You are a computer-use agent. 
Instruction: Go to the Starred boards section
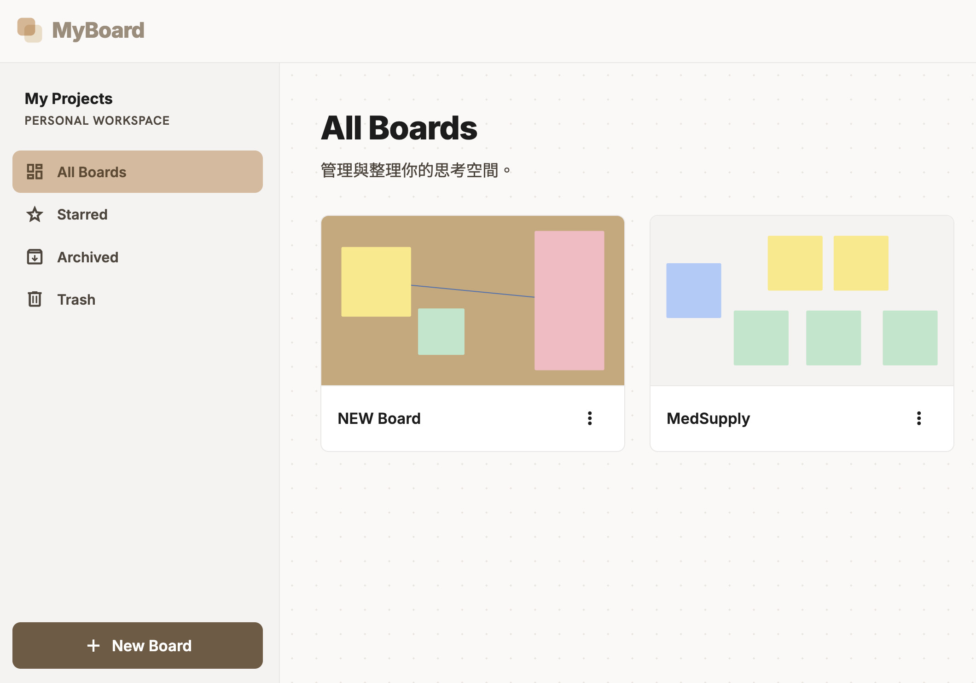pyautogui.click(x=138, y=214)
